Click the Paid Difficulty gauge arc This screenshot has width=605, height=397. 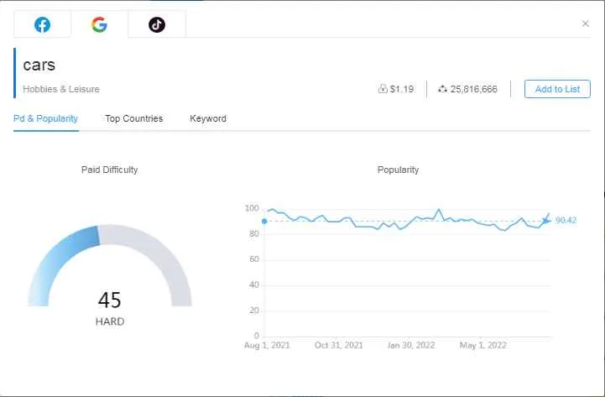pyautogui.click(x=110, y=265)
